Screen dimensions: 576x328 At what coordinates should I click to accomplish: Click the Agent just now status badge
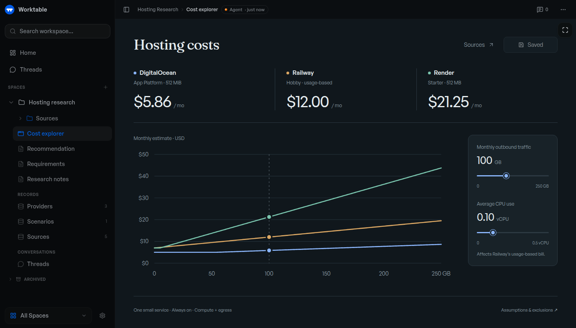pos(245,10)
